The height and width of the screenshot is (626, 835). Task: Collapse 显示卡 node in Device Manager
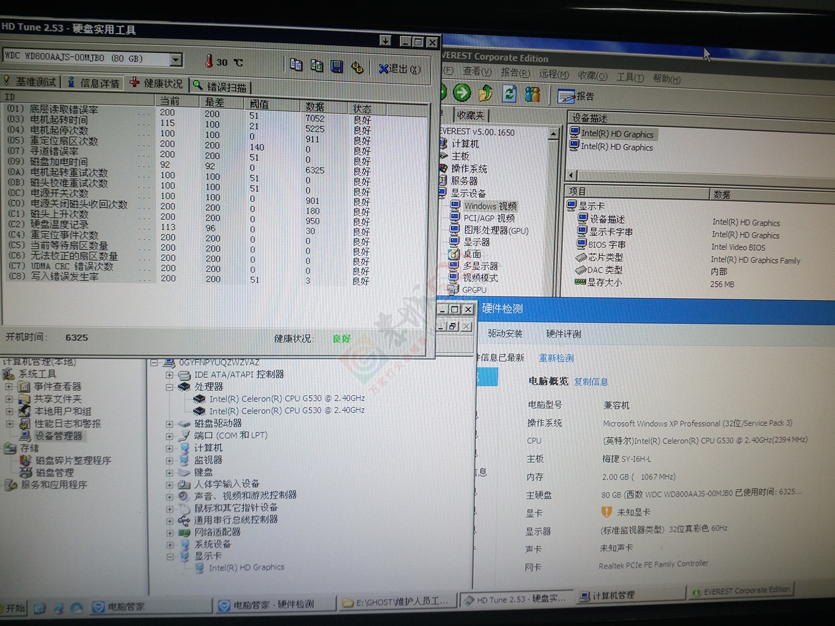tap(169, 557)
